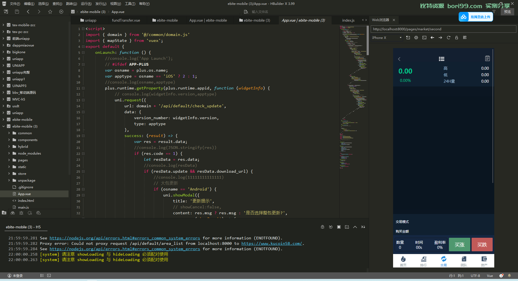Click the globe cloud icon in bottom sidebar

(39, 213)
